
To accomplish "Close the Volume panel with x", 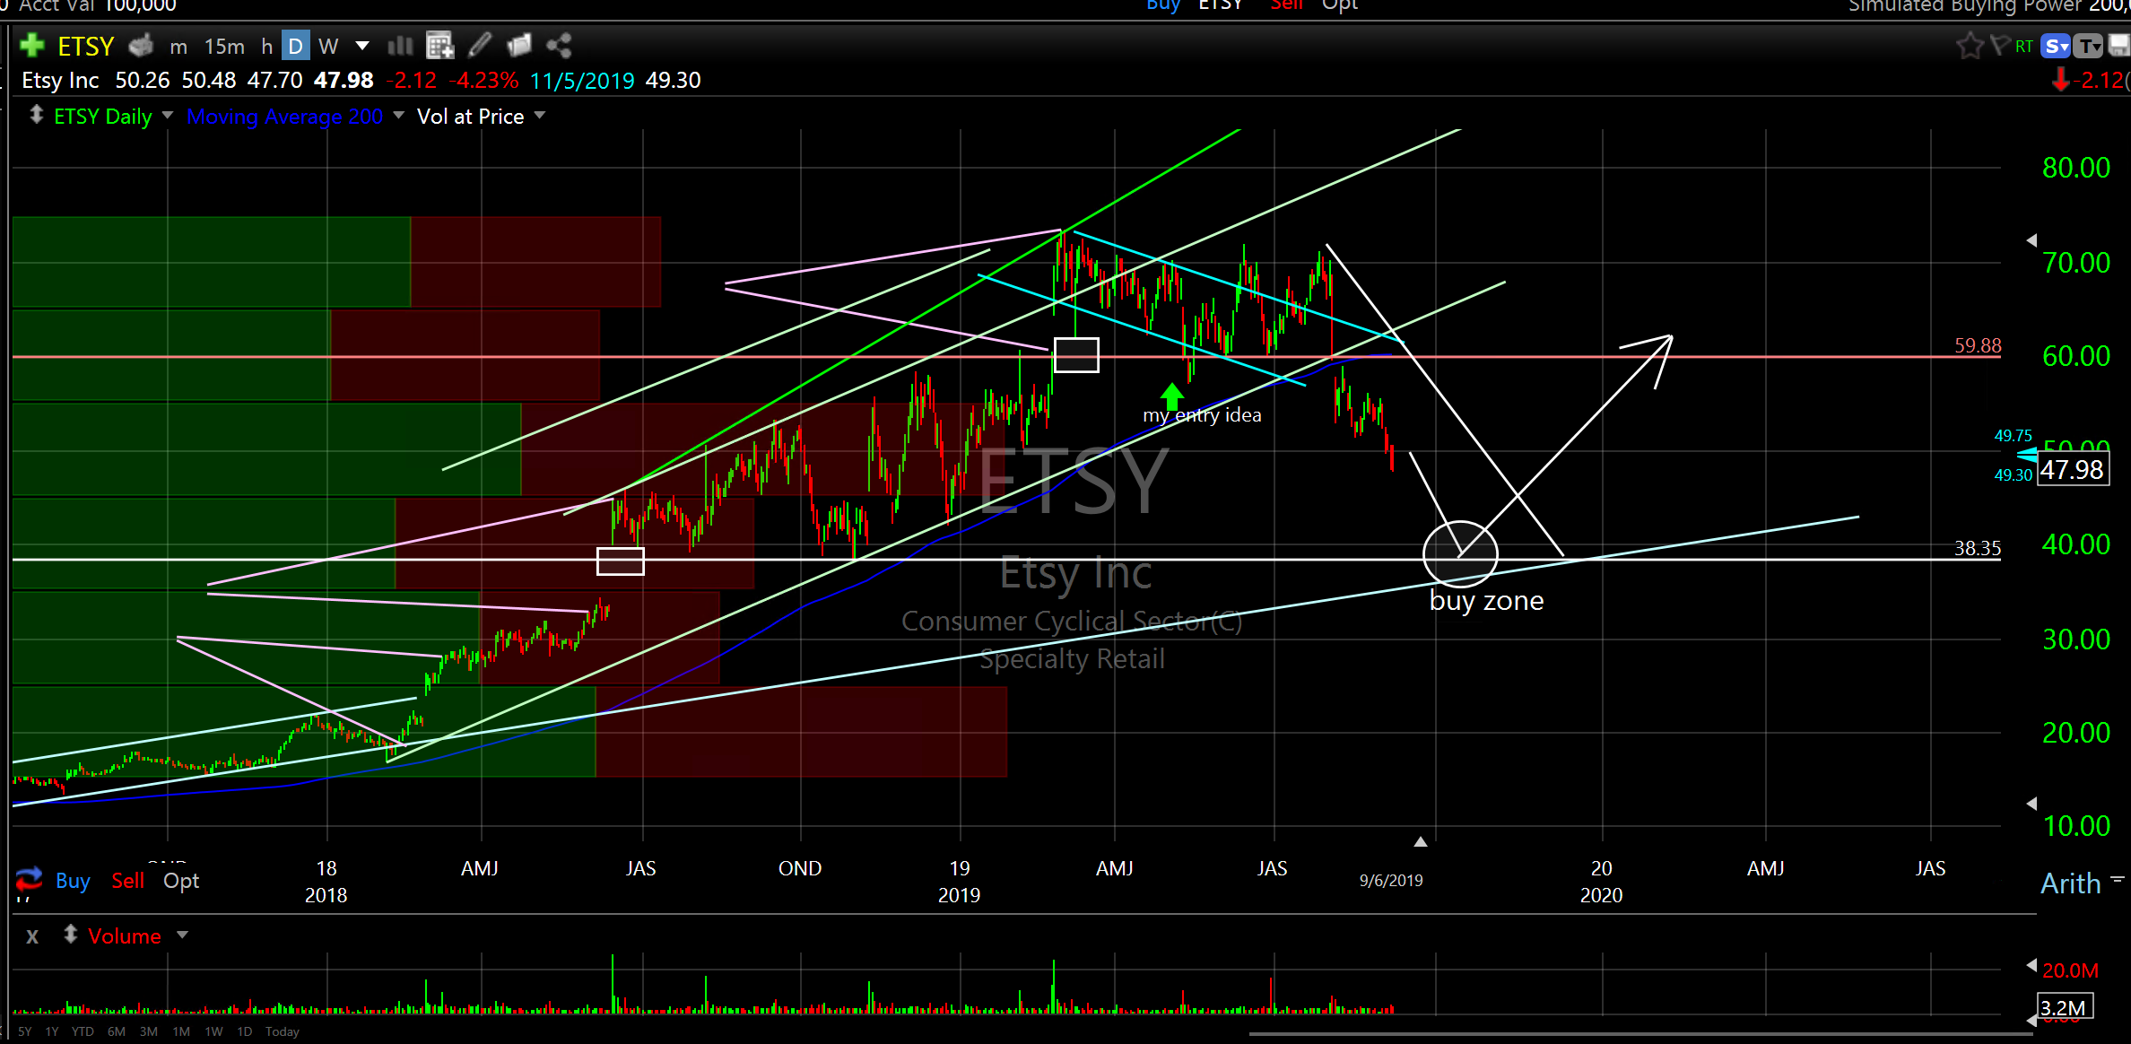I will (x=32, y=936).
